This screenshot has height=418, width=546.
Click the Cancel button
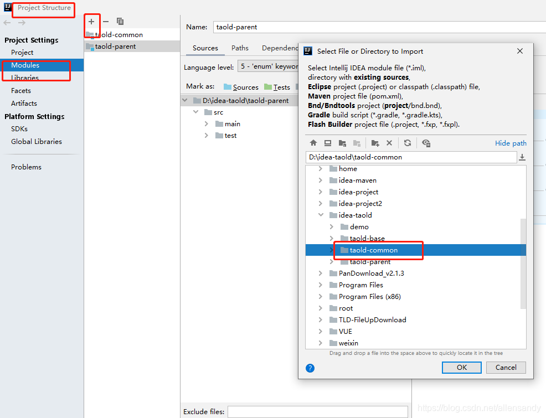[506, 368]
